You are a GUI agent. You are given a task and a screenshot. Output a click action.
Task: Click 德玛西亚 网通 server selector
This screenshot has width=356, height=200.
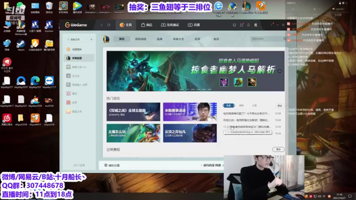(211, 165)
